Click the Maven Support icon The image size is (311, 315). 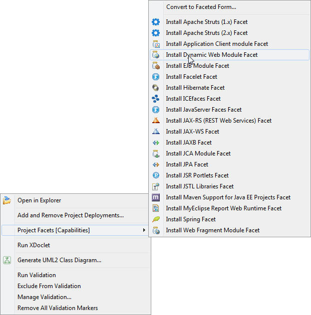tap(156, 197)
